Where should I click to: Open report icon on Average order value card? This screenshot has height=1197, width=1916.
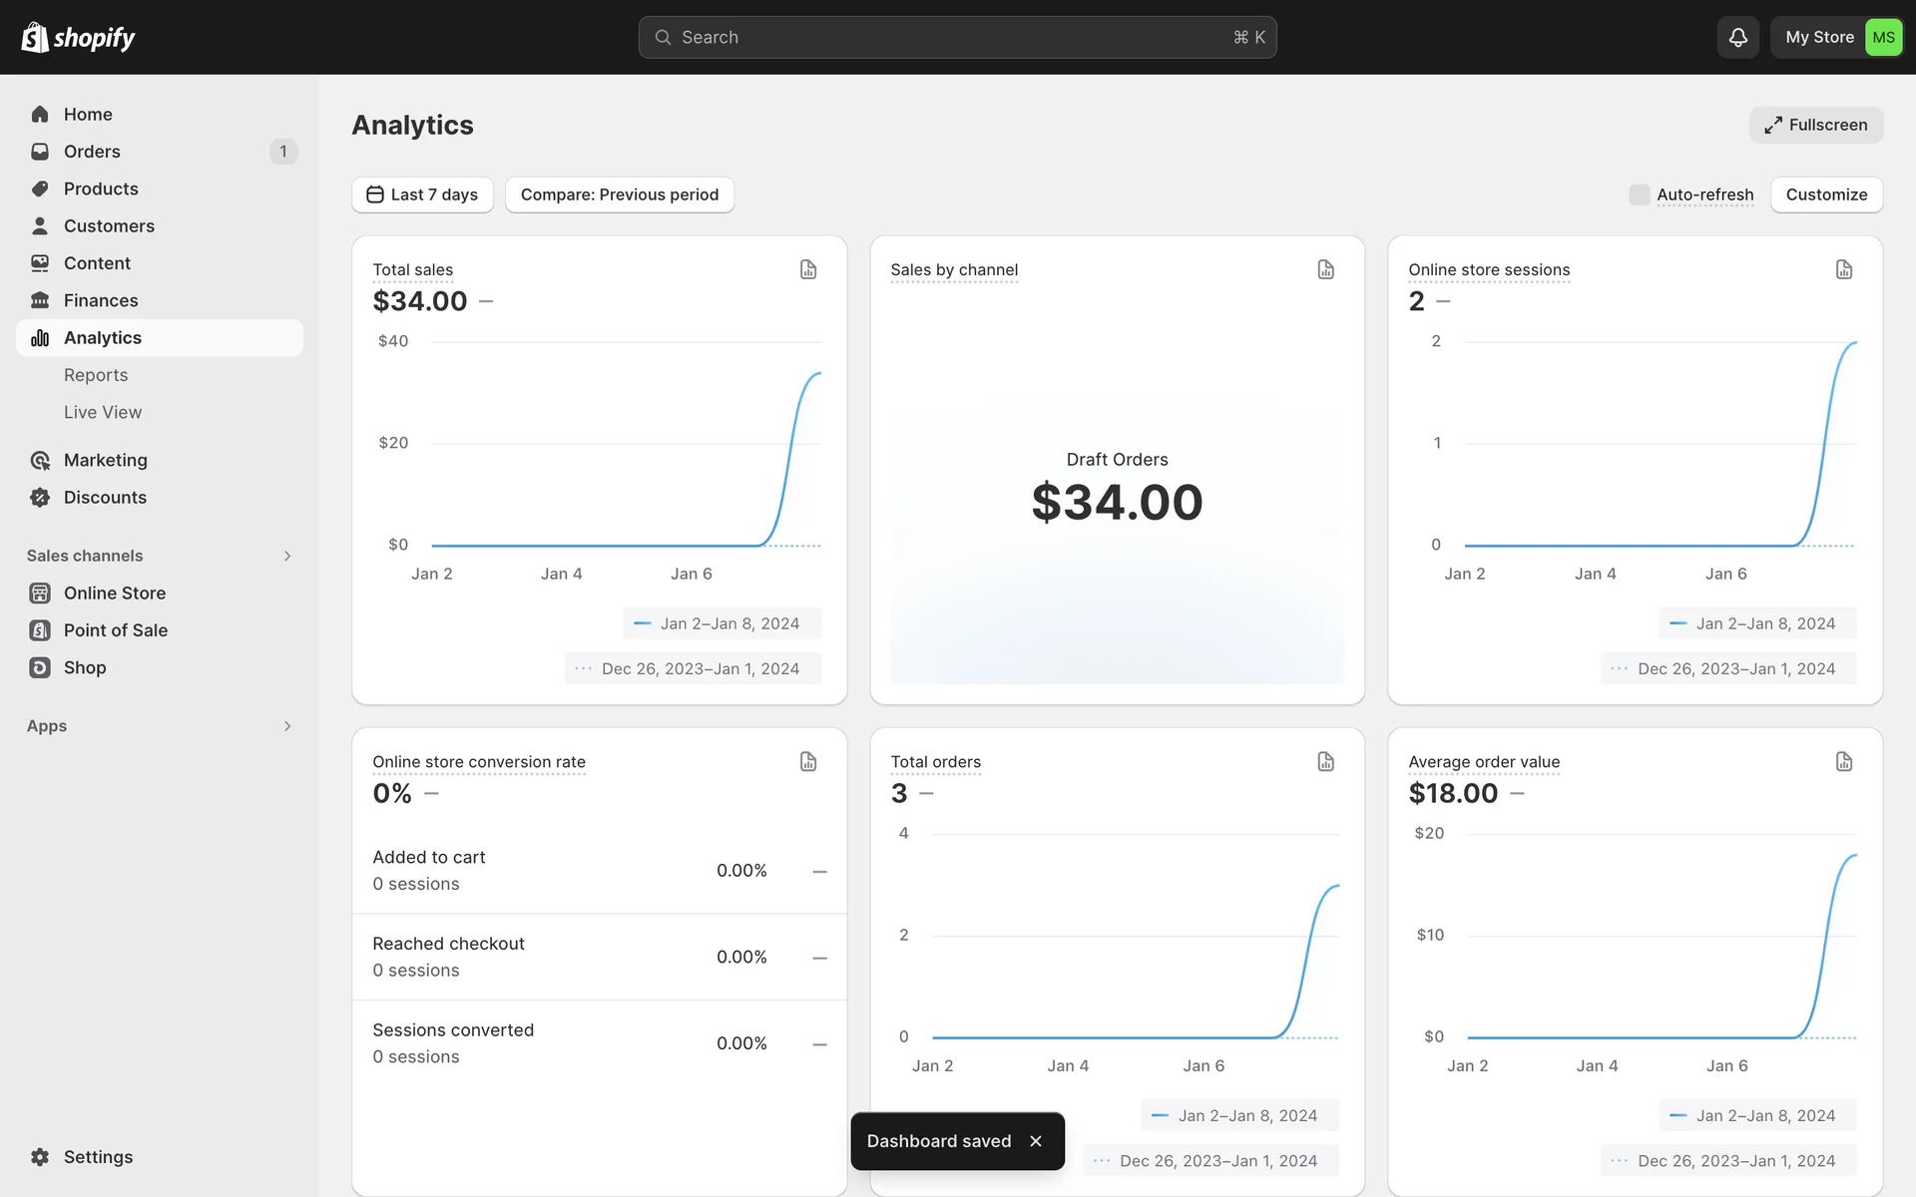pos(1843,762)
